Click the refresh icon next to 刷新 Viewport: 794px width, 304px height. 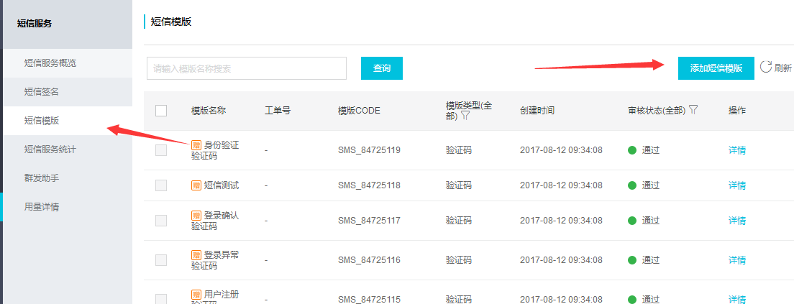pyautogui.click(x=765, y=67)
